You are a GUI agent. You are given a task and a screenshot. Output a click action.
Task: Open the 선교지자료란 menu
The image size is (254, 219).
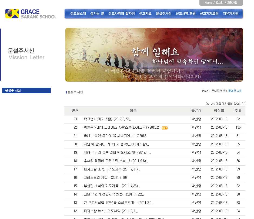pos(209,13)
